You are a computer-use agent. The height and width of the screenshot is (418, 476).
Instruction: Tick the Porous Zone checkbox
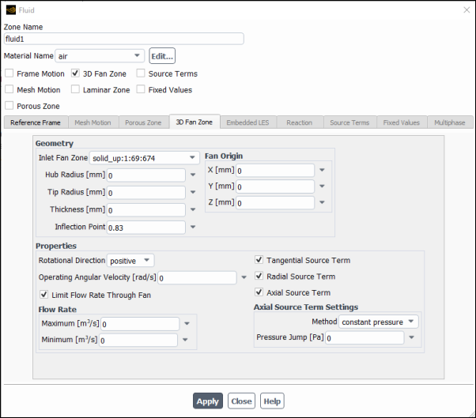[9, 106]
